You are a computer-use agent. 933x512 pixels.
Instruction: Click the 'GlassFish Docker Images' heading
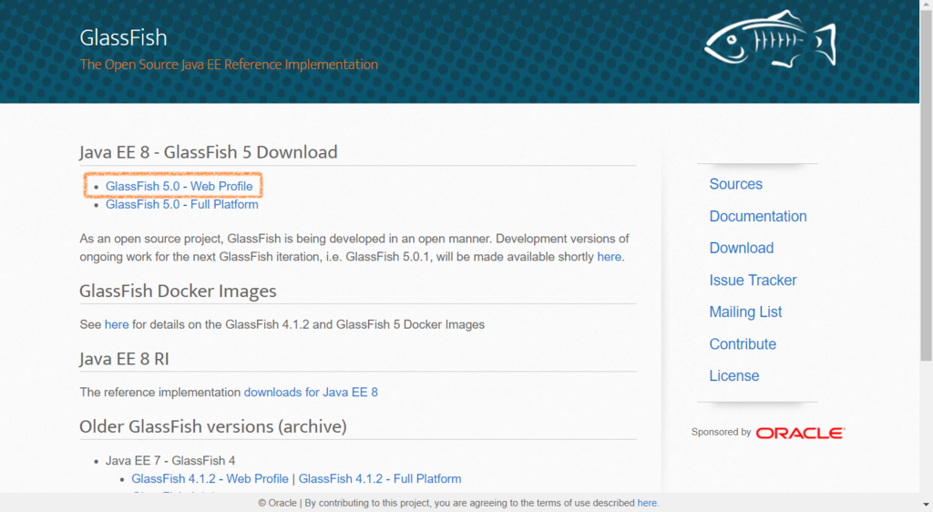pos(178,291)
